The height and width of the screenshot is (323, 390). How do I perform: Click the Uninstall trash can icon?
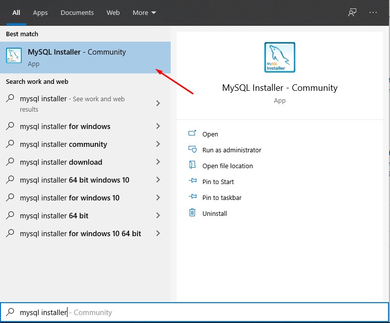tap(192, 212)
